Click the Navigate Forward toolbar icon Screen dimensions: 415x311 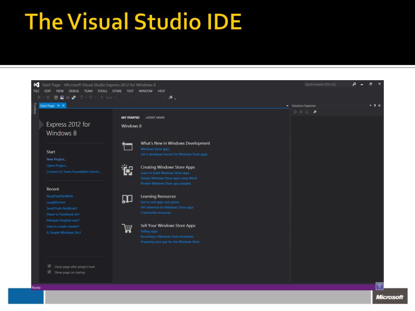point(48,97)
